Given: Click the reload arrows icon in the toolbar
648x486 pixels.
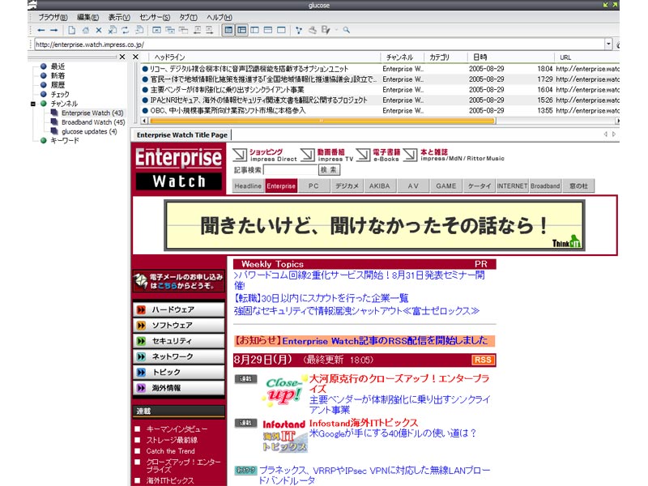Looking at the screenshot, I should [126, 30].
